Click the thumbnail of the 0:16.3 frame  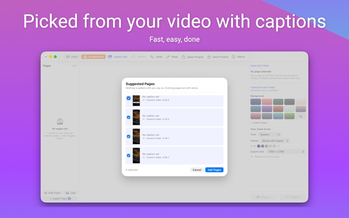136,117
